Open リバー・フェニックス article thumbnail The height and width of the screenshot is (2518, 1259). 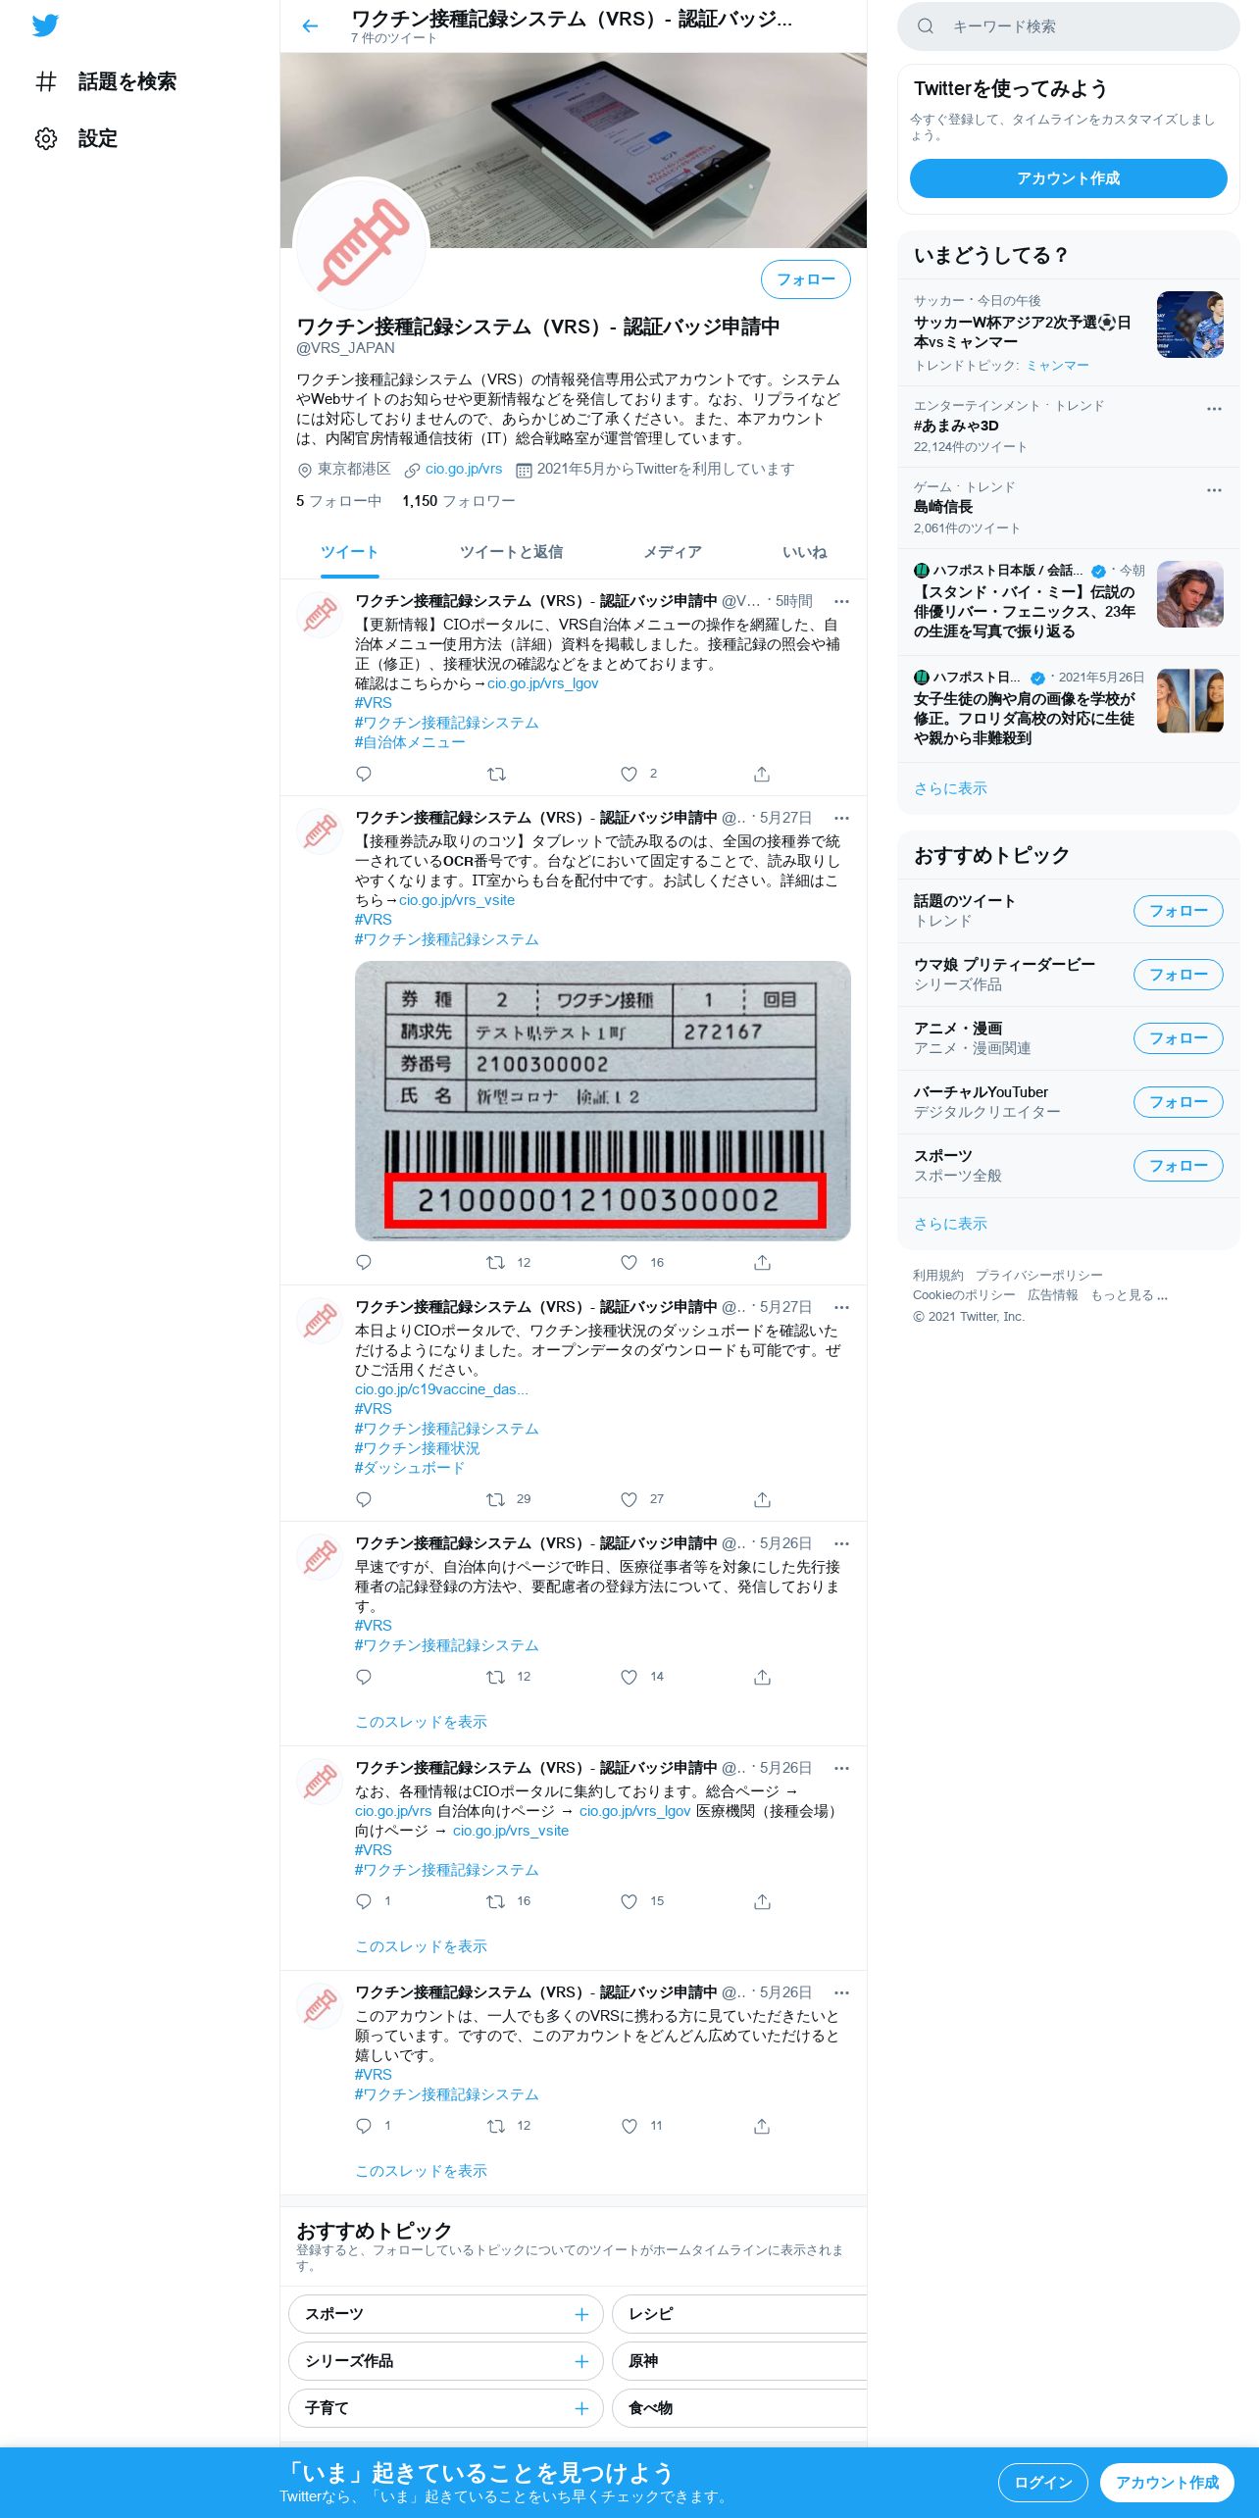[1189, 594]
